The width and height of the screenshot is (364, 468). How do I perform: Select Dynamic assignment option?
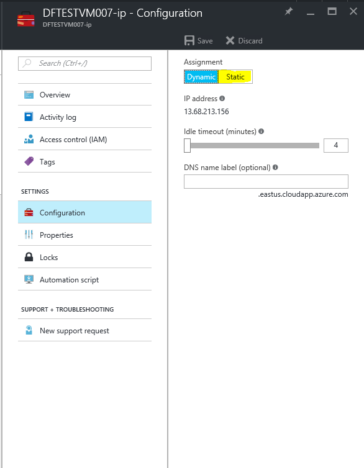(x=201, y=77)
